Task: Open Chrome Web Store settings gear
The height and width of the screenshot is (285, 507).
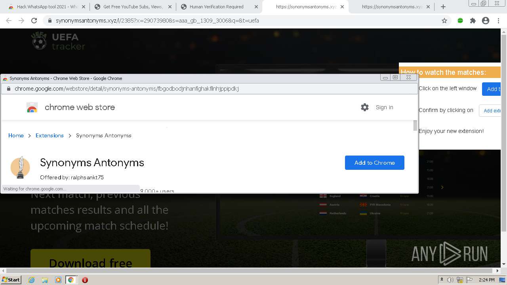Action: click(365, 107)
